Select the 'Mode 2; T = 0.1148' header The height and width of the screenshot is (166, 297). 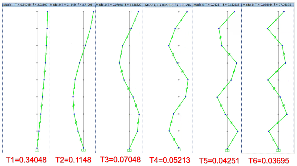[72, 5]
